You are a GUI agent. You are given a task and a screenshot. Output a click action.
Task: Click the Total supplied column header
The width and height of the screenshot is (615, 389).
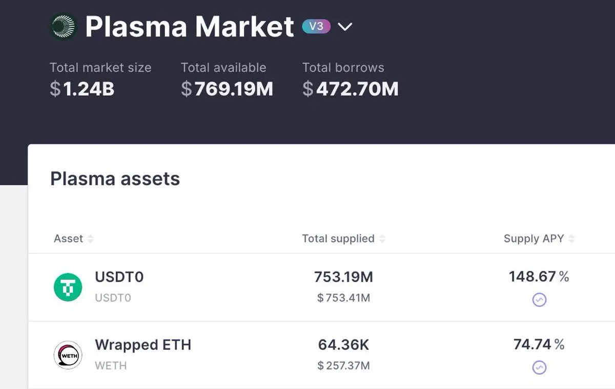(338, 239)
